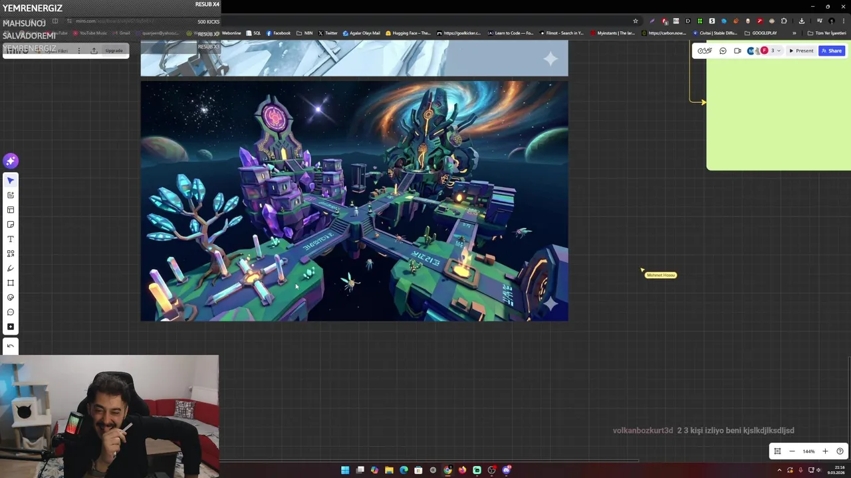Click the export board upload icon

94,50
